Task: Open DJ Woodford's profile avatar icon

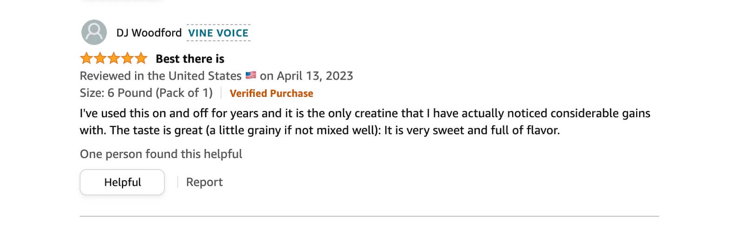Action: [x=94, y=32]
